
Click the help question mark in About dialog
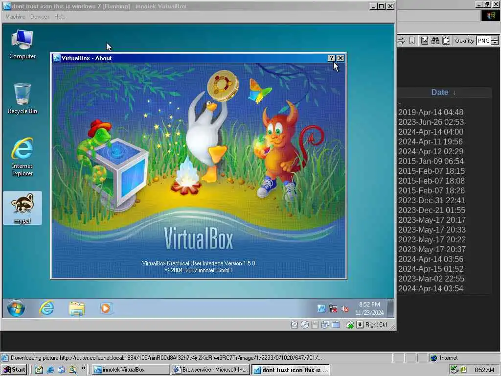331,58
